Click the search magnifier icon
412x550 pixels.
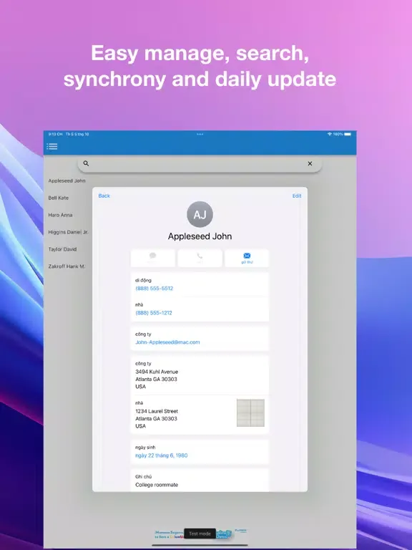click(x=86, y=163)
